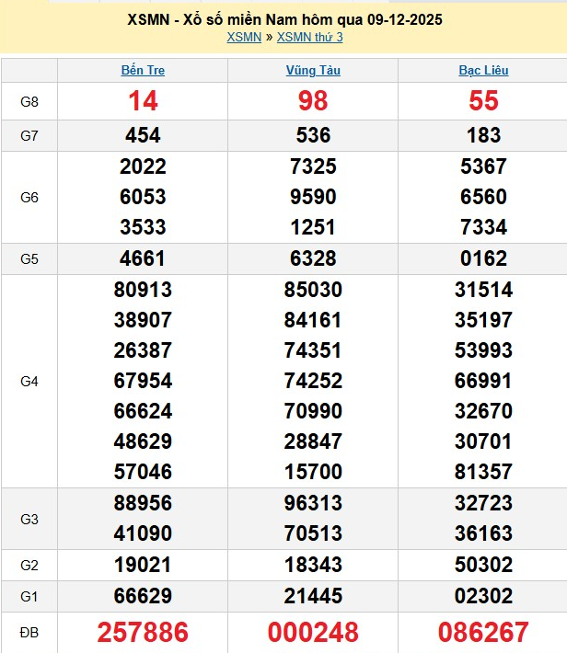The width and height of the screenshot is (567, 653).
Task: Click G8 result 98 for Vũng Tàu
Action: 313,101
